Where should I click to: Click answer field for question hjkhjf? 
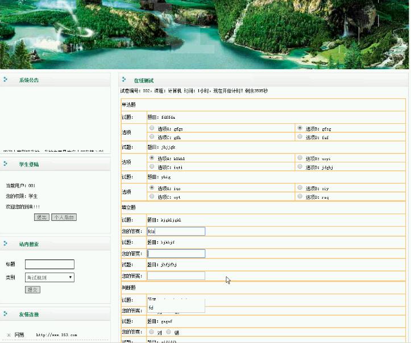pyautogui.click(x=176, y=253)
